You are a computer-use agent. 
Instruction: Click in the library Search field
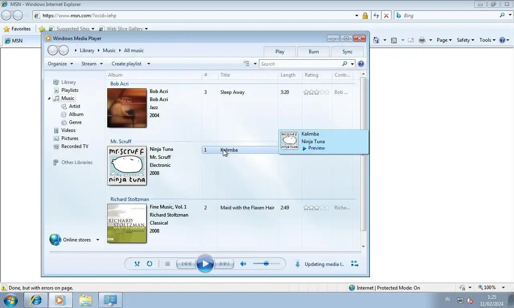(x=300, y=64)
